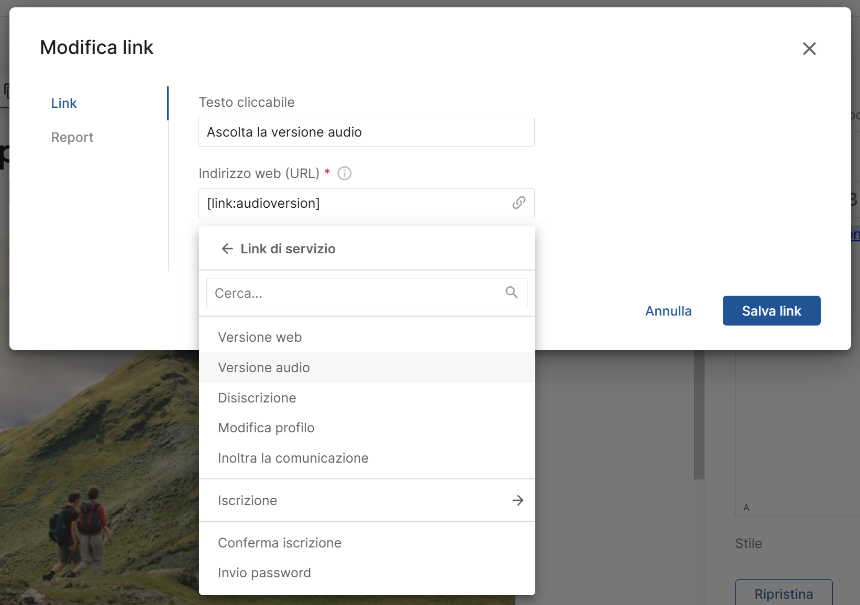Click the magnifier search icon
860x605 pixels.
pos(511,293)
